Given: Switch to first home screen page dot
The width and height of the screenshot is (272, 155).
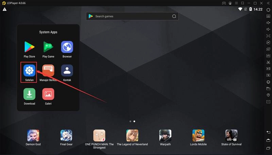Looking at the screenshot, I should [x=130, y=121].
